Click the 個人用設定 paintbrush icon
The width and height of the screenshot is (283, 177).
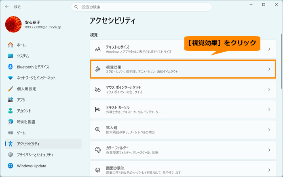11,89
